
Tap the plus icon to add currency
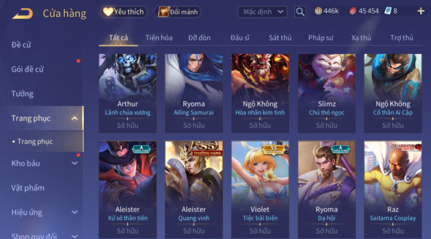click(420, 11)
